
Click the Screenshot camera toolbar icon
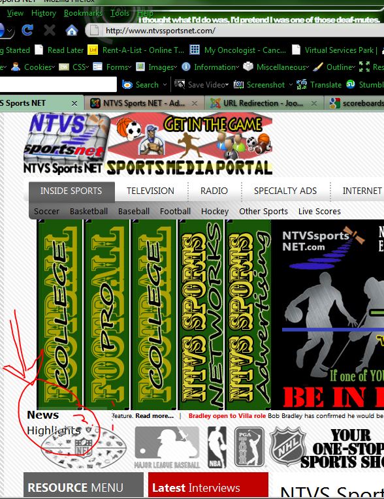[238, 85]
